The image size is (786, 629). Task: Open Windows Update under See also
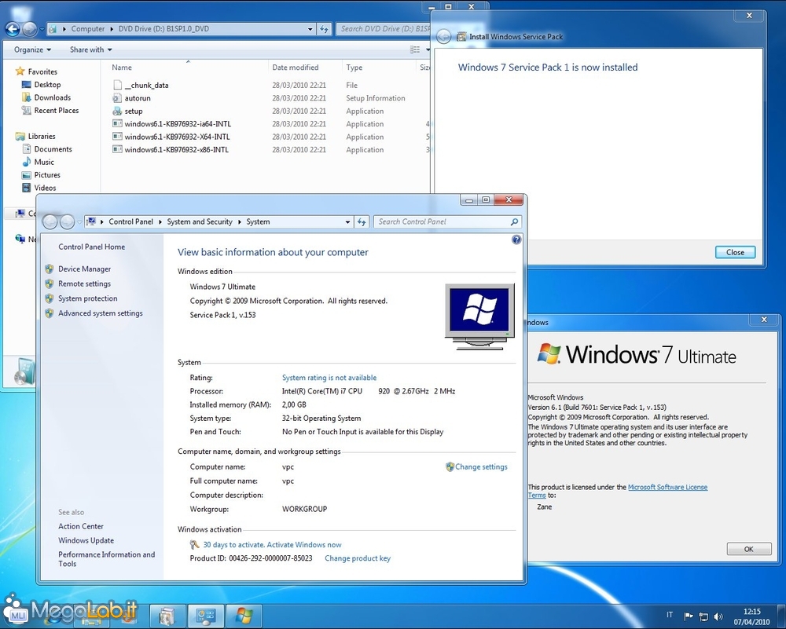coord(86,540)
